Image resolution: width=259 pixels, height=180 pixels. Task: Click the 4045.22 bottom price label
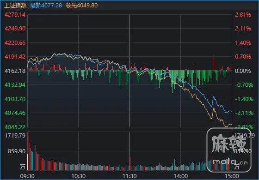coord(15,127)
